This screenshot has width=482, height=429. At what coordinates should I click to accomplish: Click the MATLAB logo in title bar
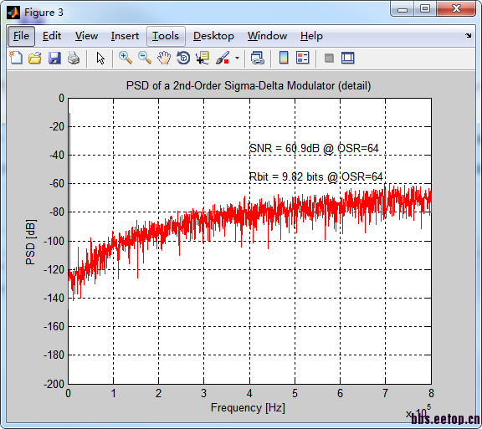click(x=13, y=13)
